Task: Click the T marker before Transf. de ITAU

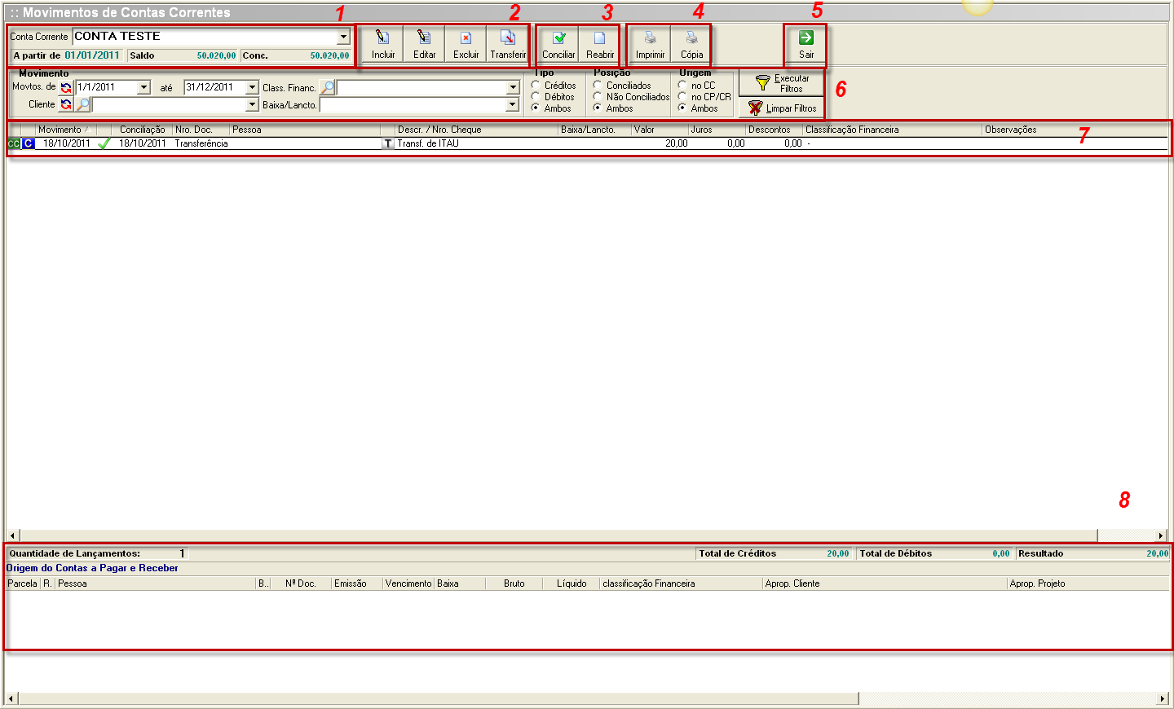Action: (x=388, y=143)
